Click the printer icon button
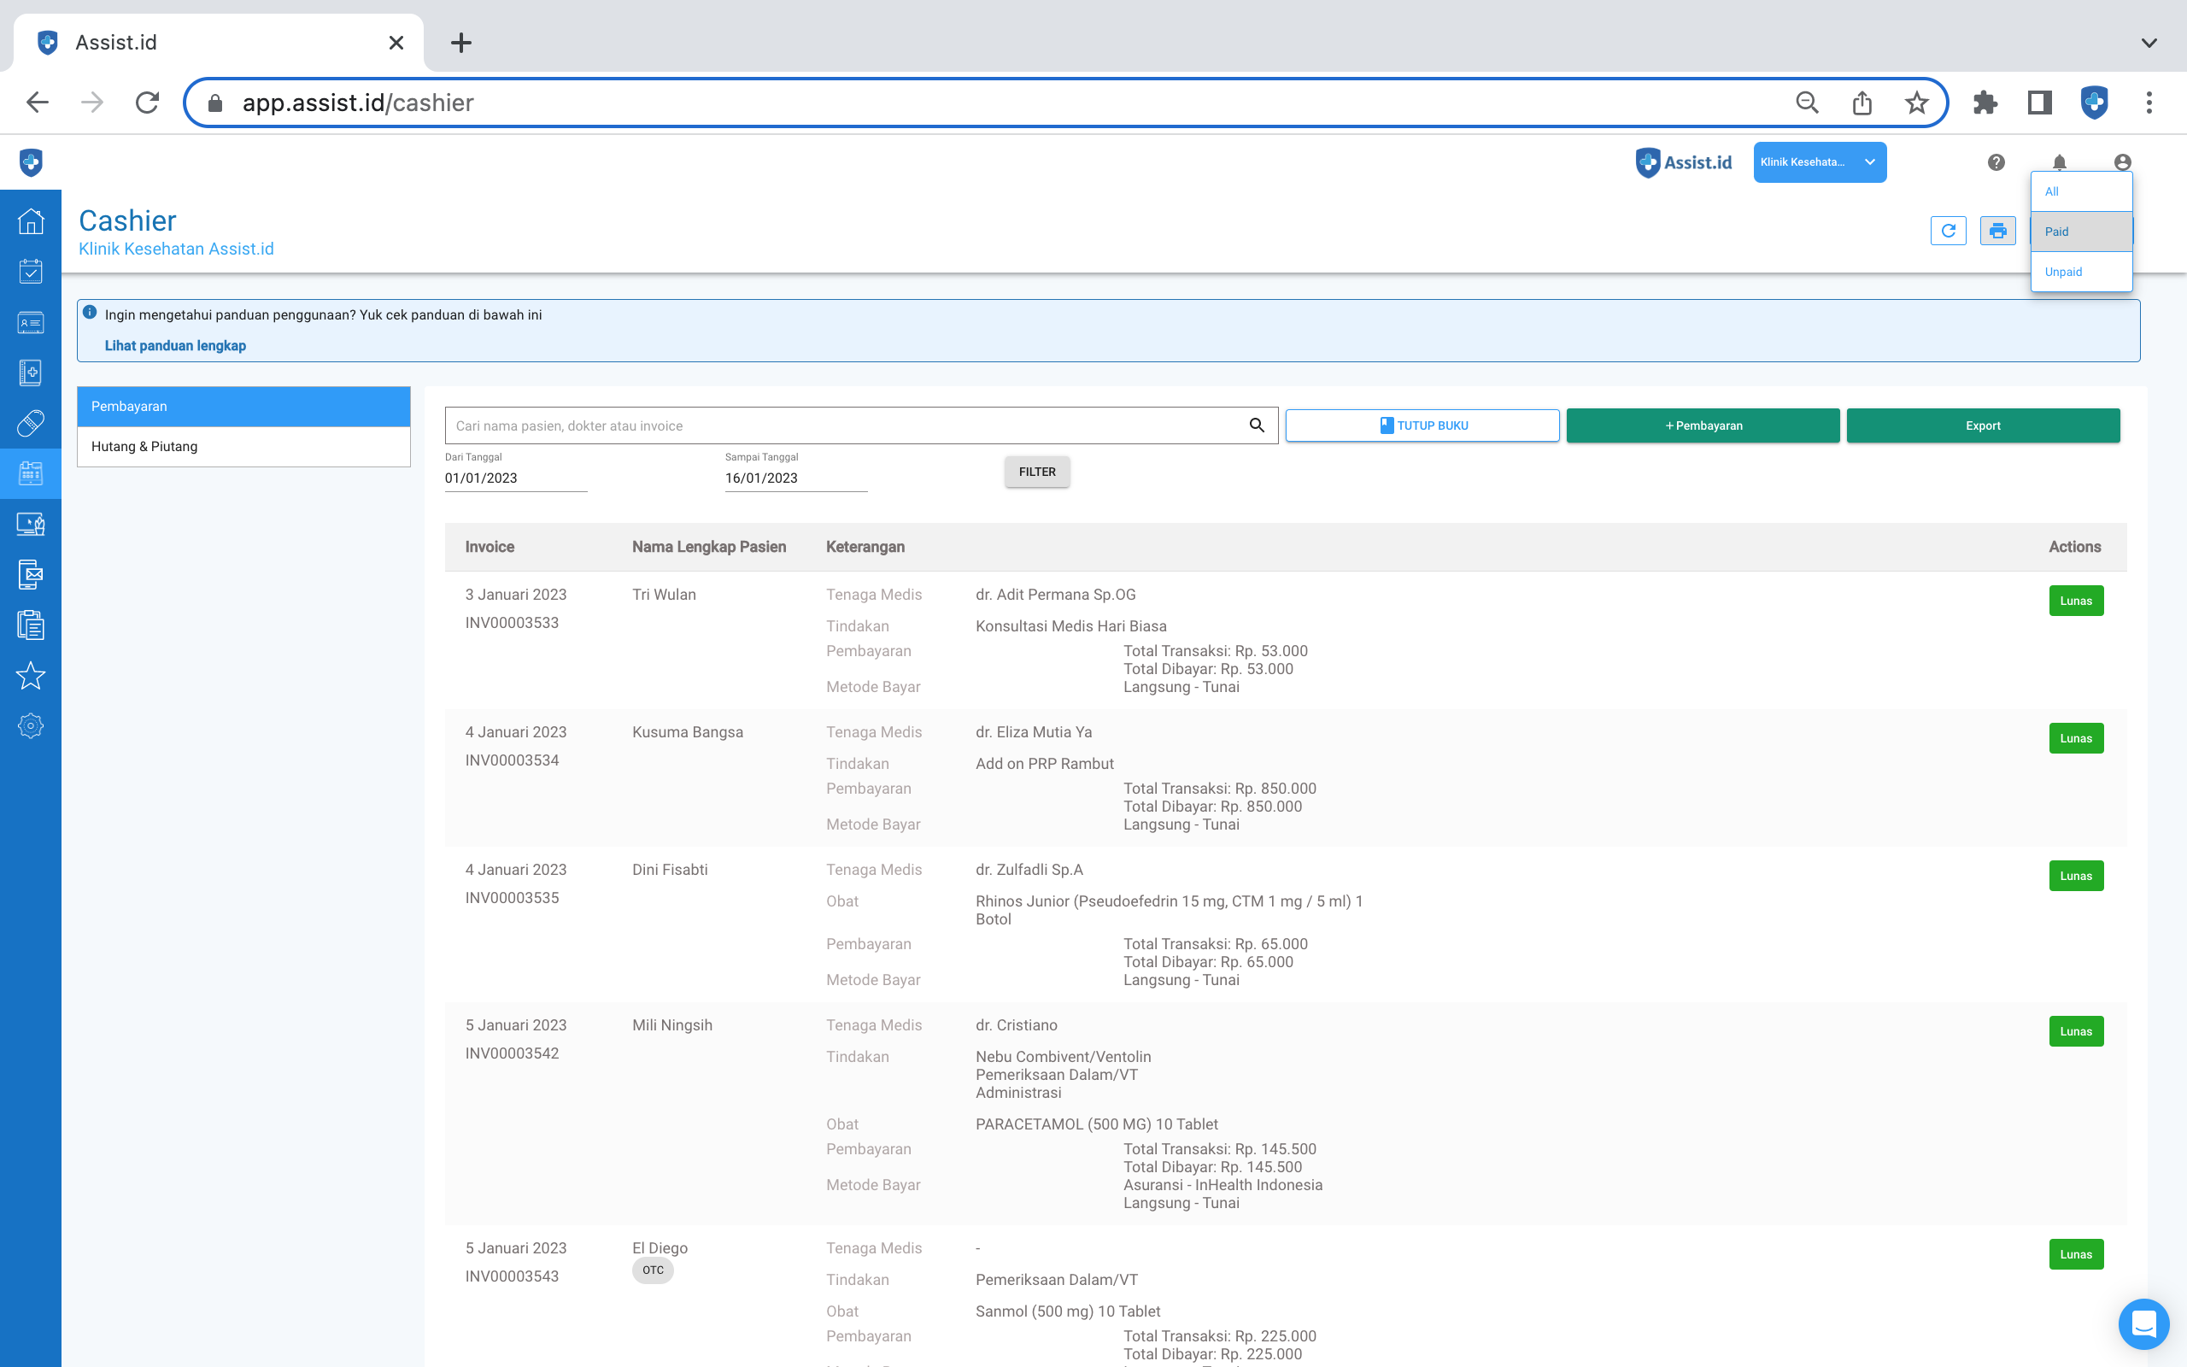Viewport: 2187px width, 1367px height. [1997, 231]
